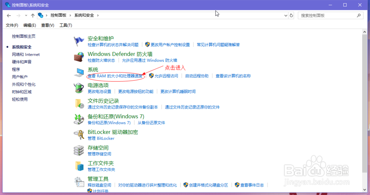This screenshot has height=195, width=370.
Task: Click the Storage Spaces drives icon
Action: pyautogui.click(x=79, y=150)
